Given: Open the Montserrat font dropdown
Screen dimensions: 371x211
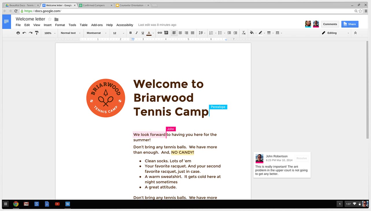Looking at the screenshot, I should click(97, 33).
